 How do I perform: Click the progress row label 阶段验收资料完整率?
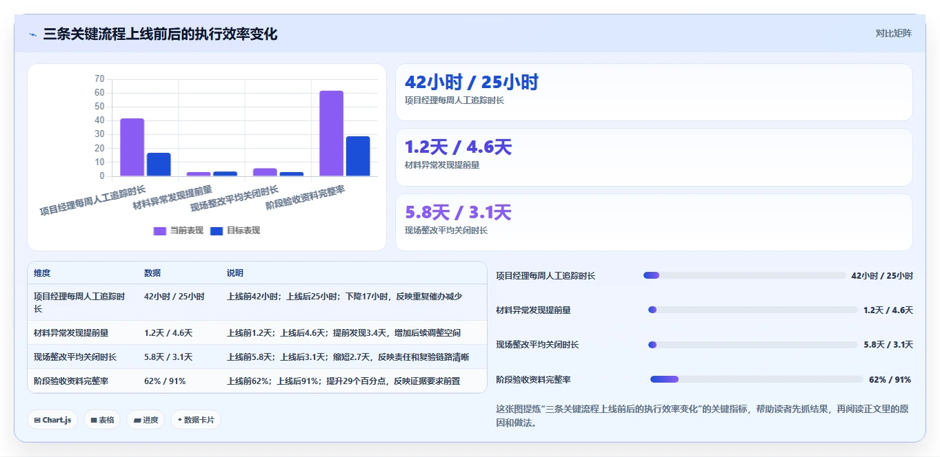[x=533, y=380]
